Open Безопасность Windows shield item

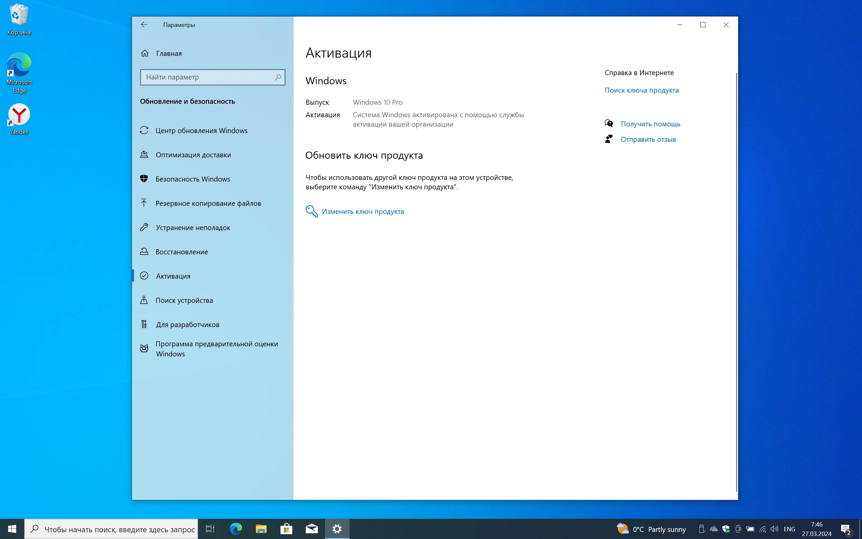[192, 179]
